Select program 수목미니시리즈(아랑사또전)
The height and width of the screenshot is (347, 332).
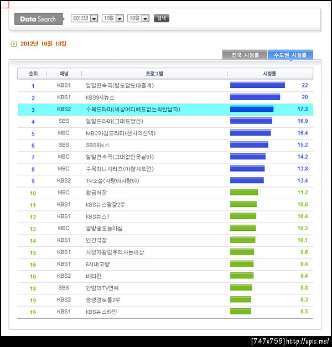click(x=120, y=169)
